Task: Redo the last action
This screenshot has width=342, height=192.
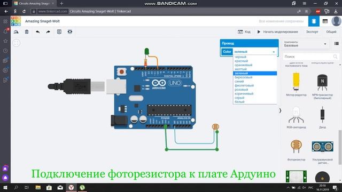Action: (x=48, y=32)
